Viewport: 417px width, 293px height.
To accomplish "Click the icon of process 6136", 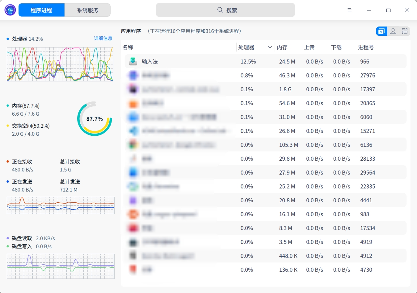I will (133, 145).
